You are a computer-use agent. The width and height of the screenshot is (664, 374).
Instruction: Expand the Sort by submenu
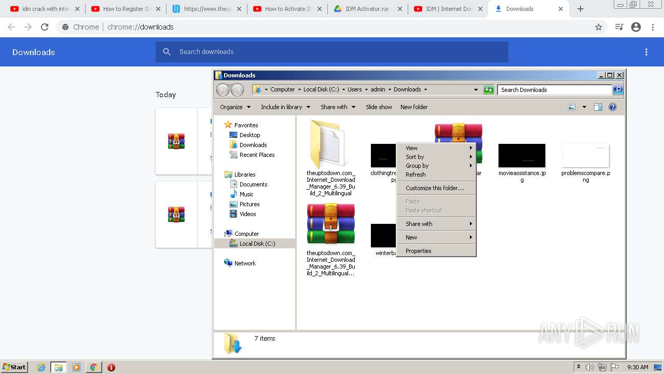coord(436,157)
